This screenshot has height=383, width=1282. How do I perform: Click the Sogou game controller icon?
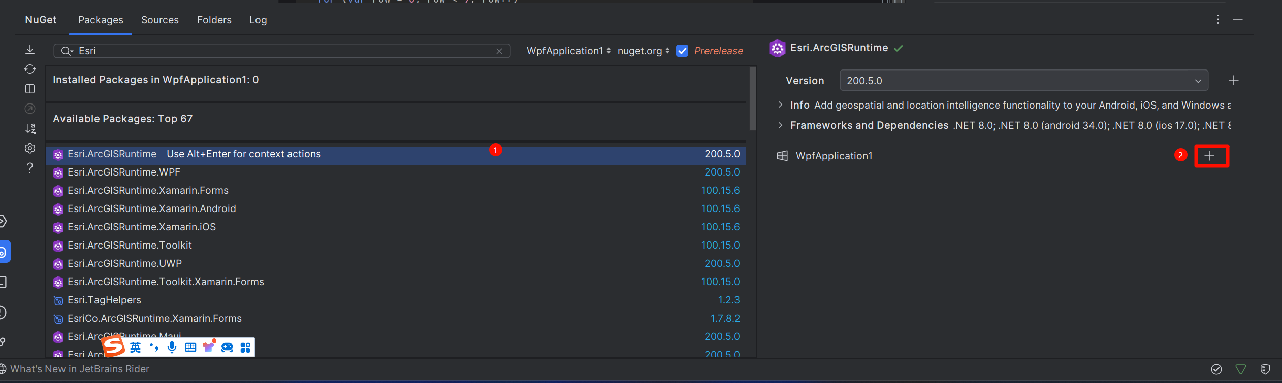[227, 347]
